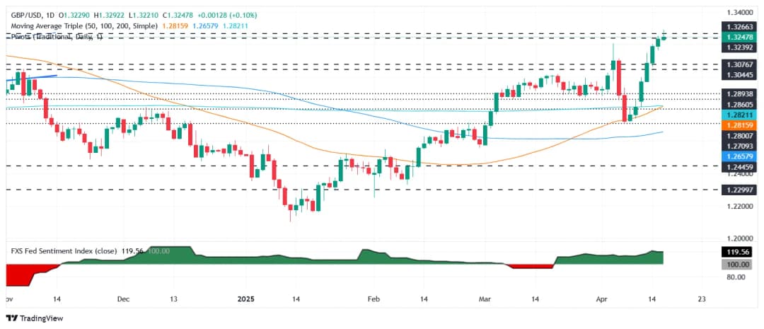Click the gray 100.00 sentiment axis label
Screen dimensions: 764x329
pyautogui.click(x=735, y=264)
